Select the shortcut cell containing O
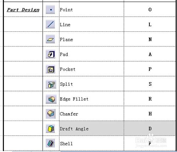 coord(150,10)
